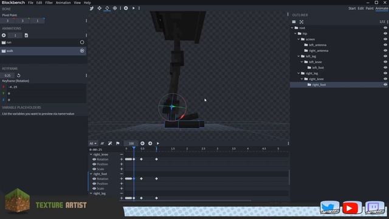This screenshot has height=219, width=389.
Task: Add keyframe to right_foot Scale channel
Action: click(x=122, y=189)
